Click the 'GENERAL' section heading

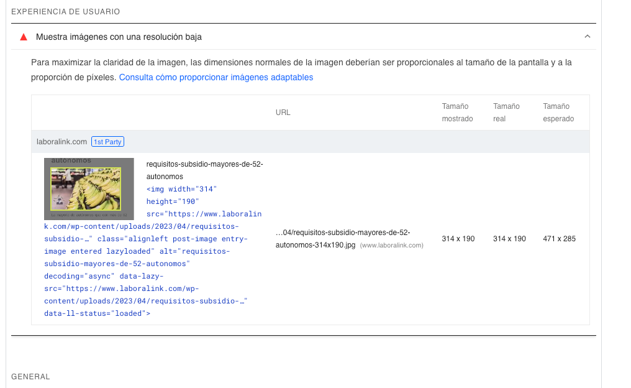[30, 377]
